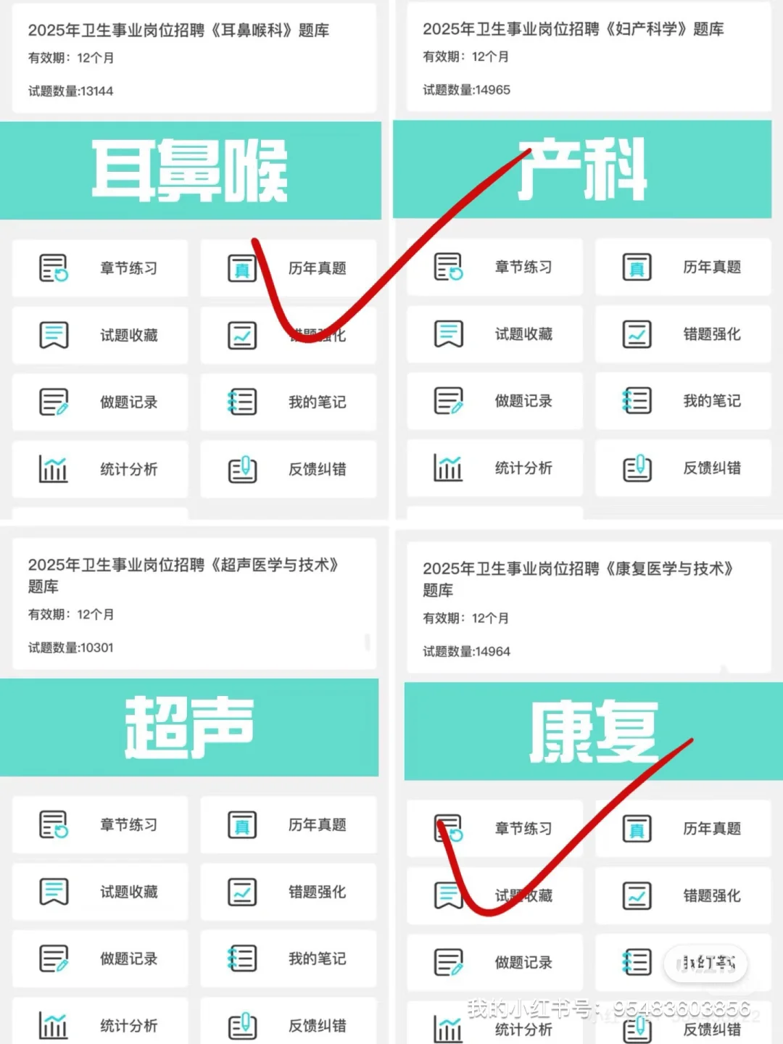This screenshot has height=1044, width=783.
Task: Open 历年真题 icon in 超声 panel
Action: [x=242, y=824]
